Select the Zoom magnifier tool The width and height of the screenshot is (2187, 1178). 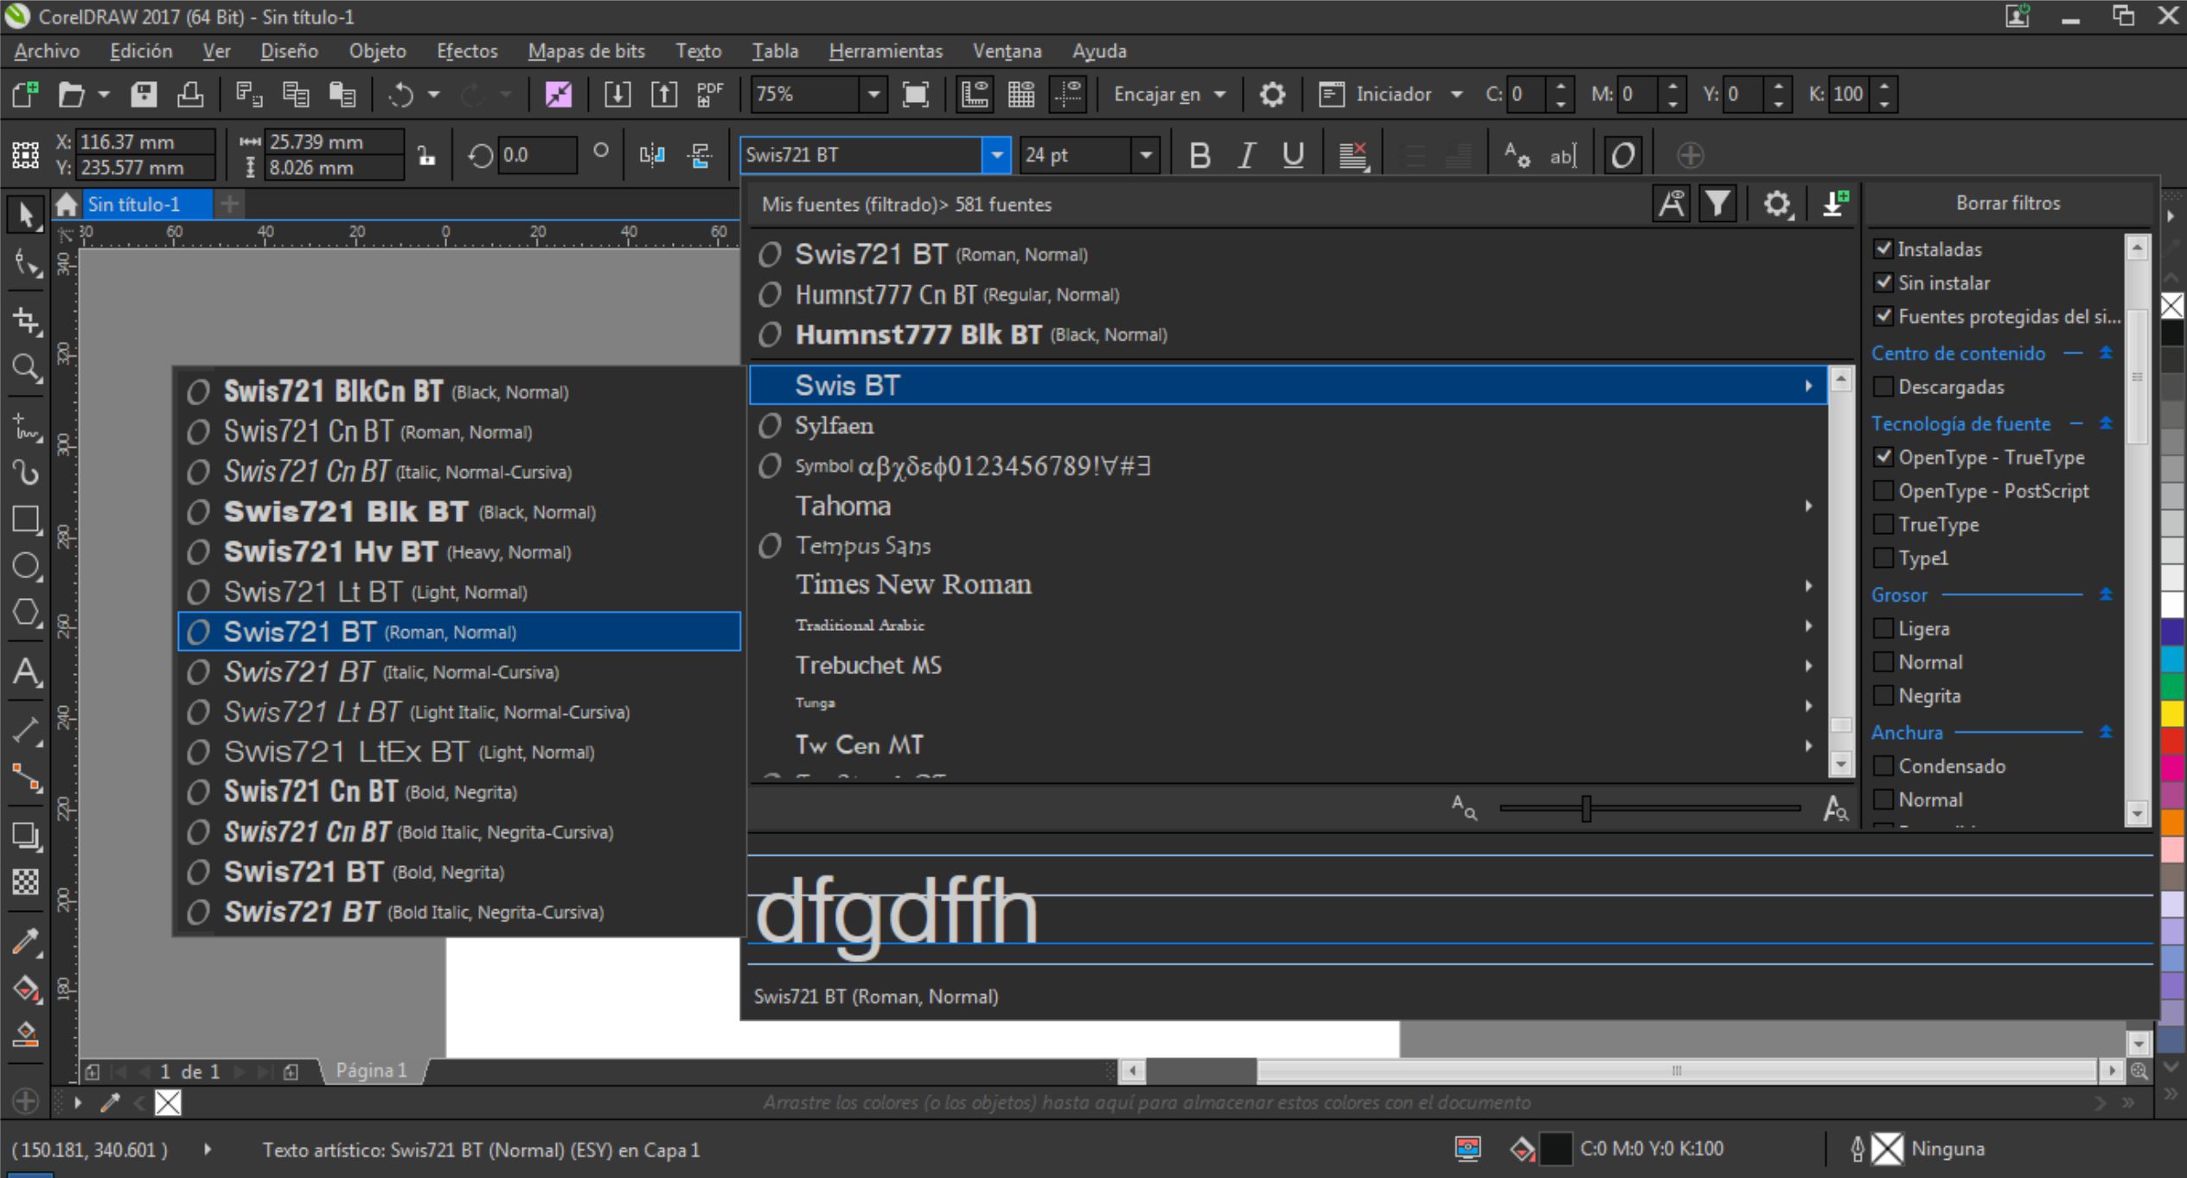pyautogui.click(x=25, y=369)
